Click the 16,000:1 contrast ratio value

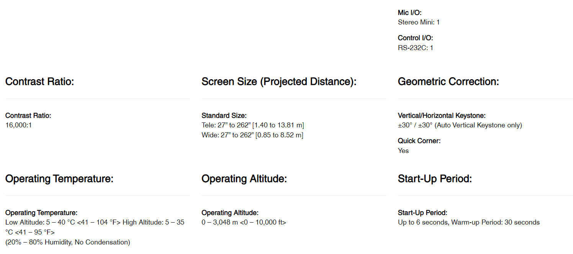point(18,125)
